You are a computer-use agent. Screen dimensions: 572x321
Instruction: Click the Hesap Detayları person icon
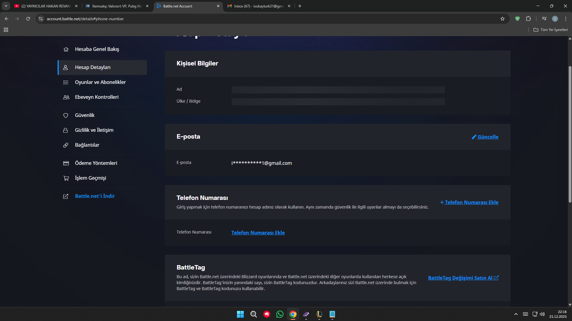66,68
